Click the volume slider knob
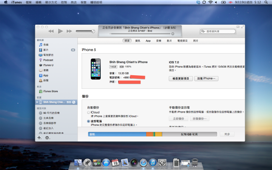 pos(93,31)
